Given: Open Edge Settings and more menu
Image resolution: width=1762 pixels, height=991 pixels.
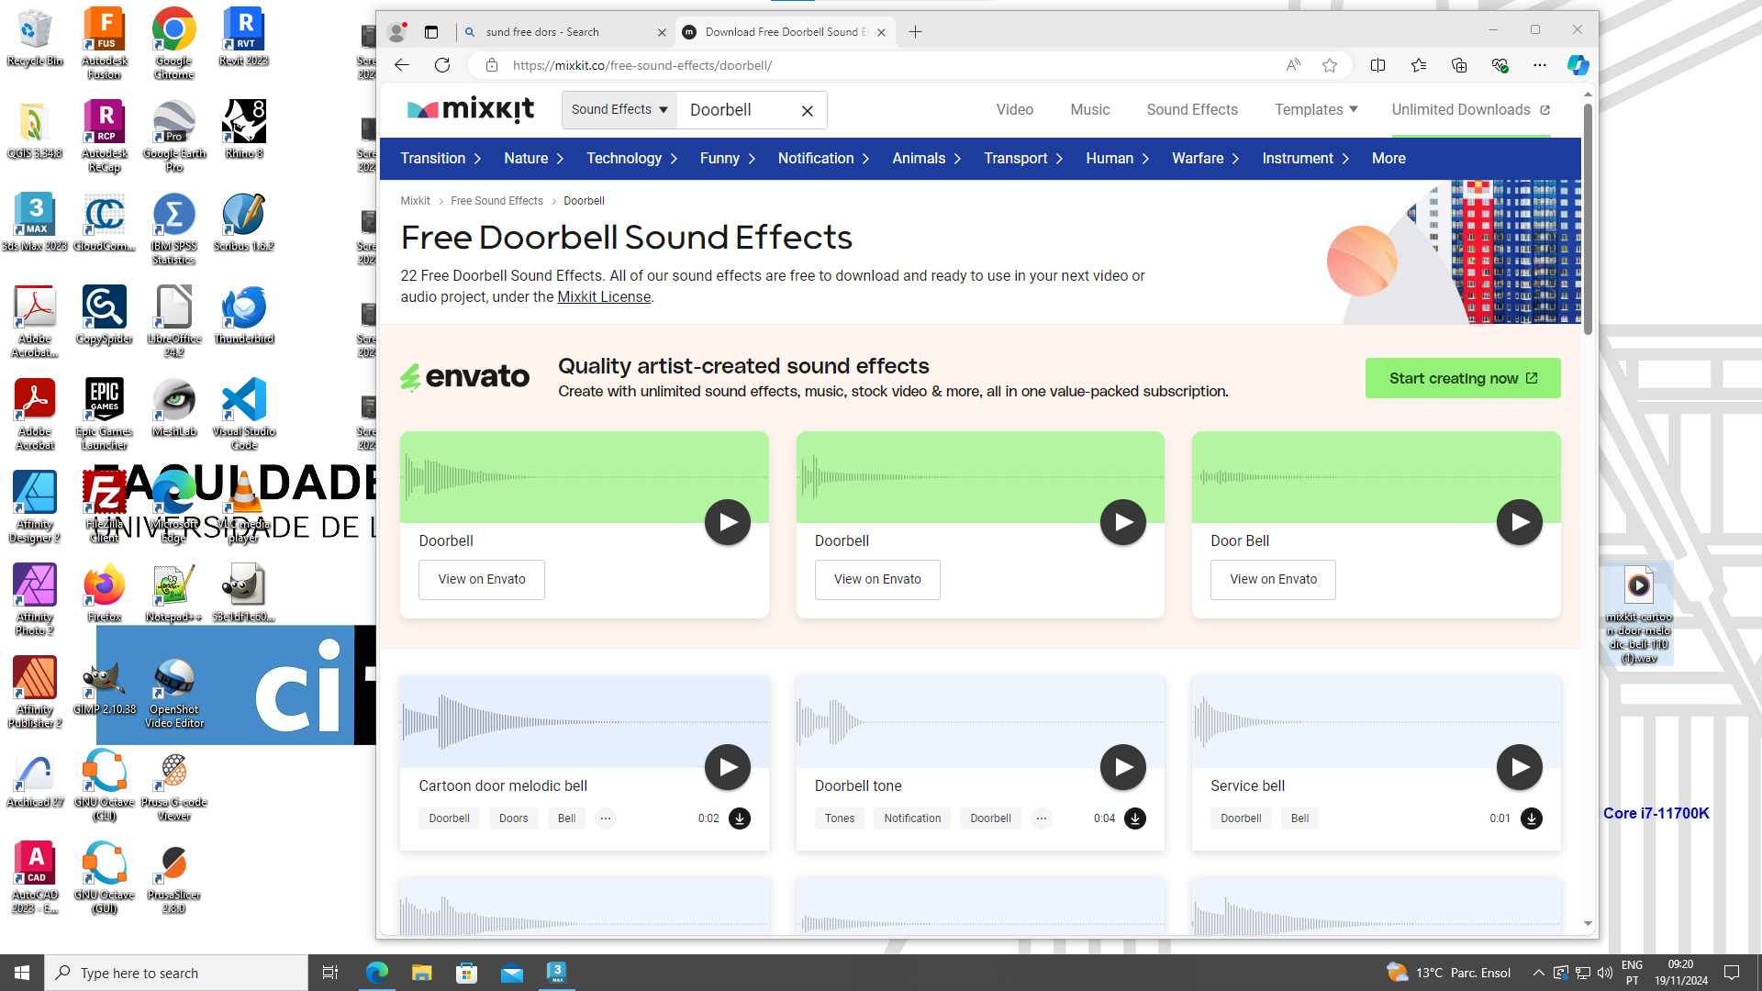Looking at the screenshot, I should click(1540, 65).
